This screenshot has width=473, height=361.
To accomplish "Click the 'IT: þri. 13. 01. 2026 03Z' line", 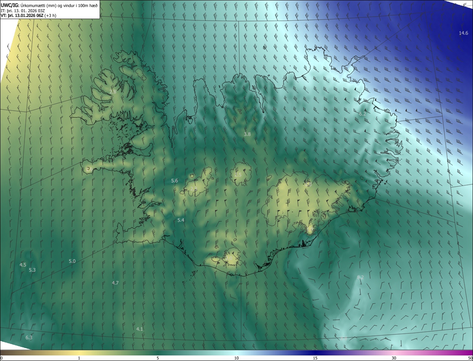I will (x=23, y=10).
